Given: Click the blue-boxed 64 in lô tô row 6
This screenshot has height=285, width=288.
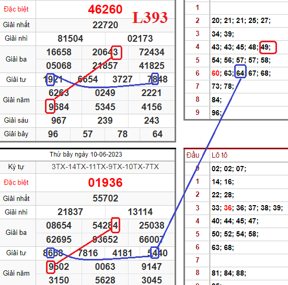Looking at the screenshot, I should coord(240,72).
